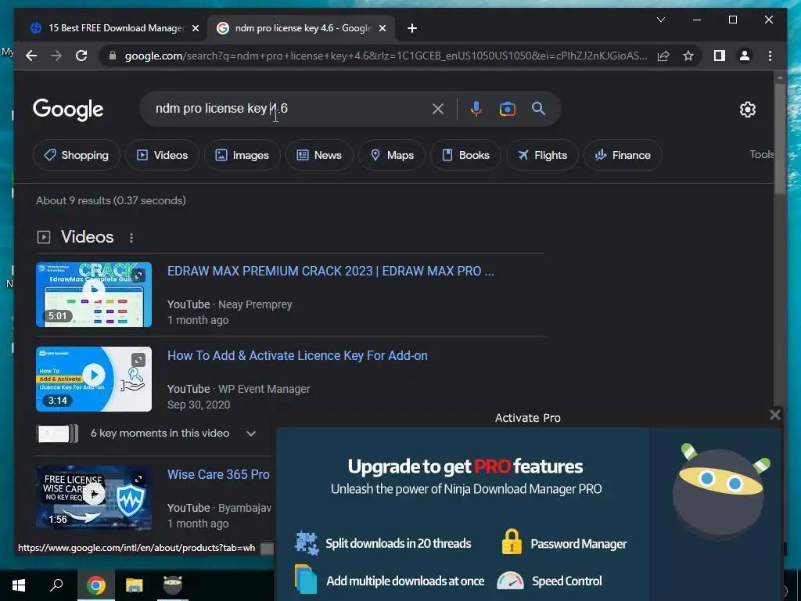
Task: Click the magnifier search button
Action: pos(538,108)
